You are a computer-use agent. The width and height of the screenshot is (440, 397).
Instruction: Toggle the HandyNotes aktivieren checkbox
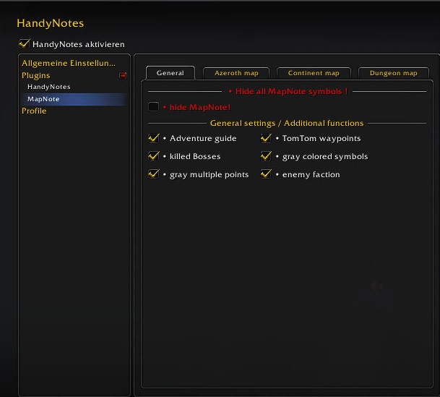tap(25, 44)
